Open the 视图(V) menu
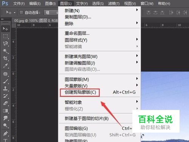The height and width of the screenshot is (142, 189). (x=130, y=4)
